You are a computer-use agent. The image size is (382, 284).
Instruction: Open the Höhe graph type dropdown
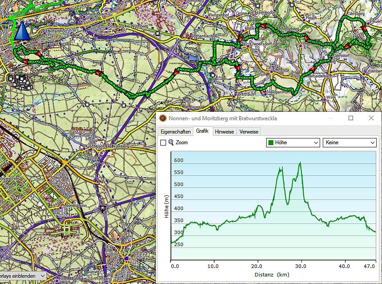(x=293, y=142)
